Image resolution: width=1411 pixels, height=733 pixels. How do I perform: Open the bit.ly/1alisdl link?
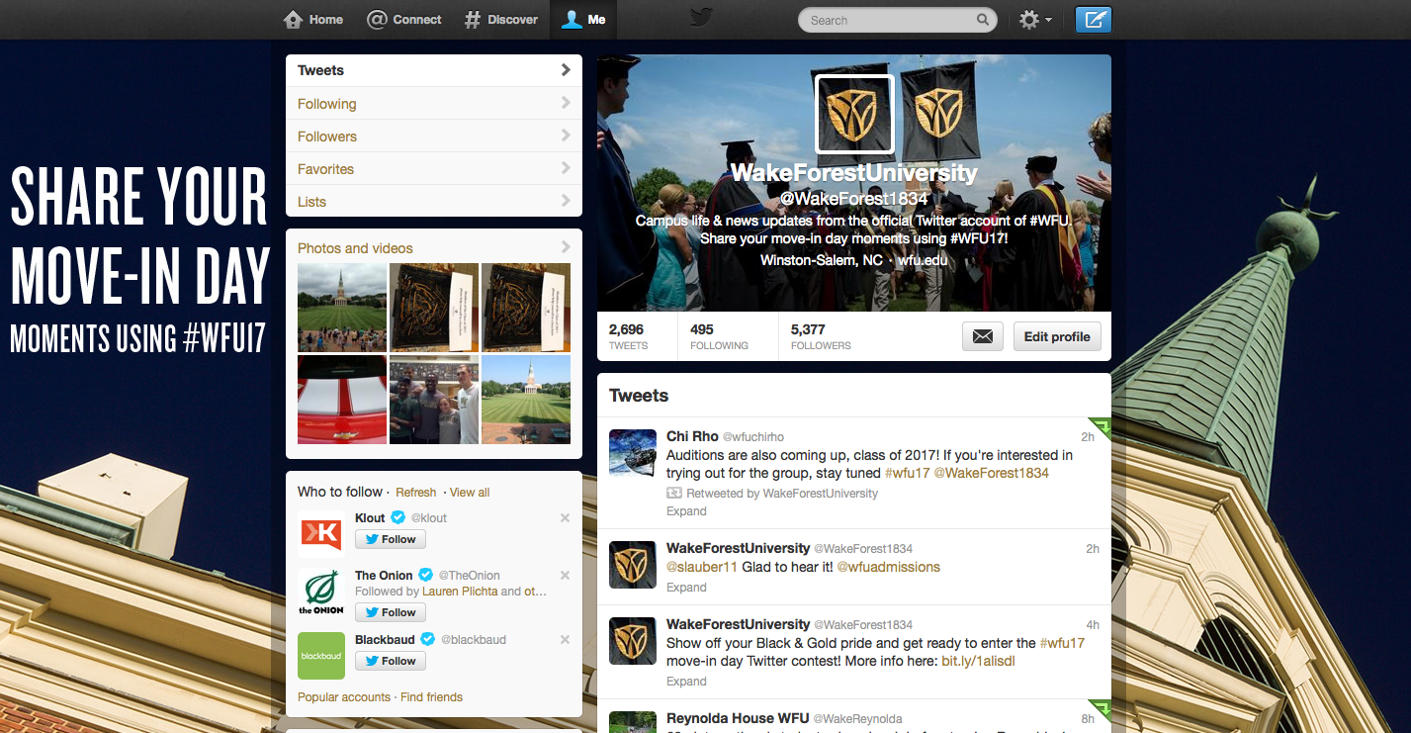pos(978,661)
